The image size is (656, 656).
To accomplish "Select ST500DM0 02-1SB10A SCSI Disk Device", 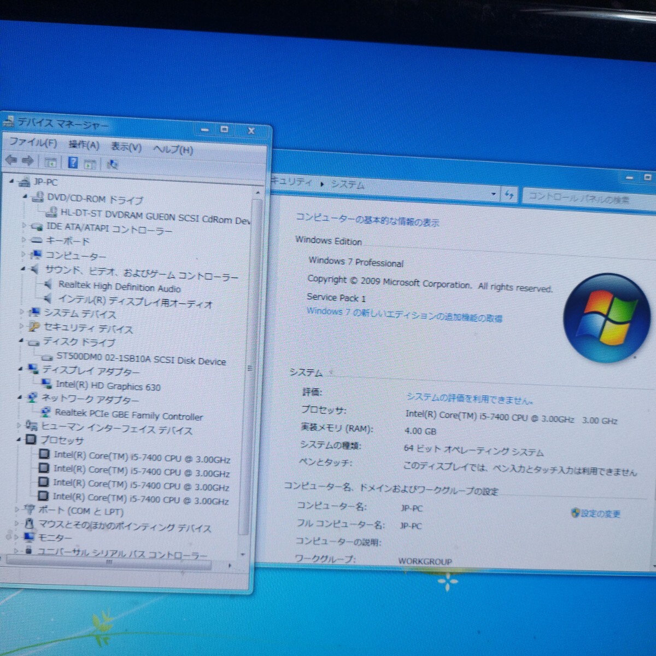I will pos(140,359).
